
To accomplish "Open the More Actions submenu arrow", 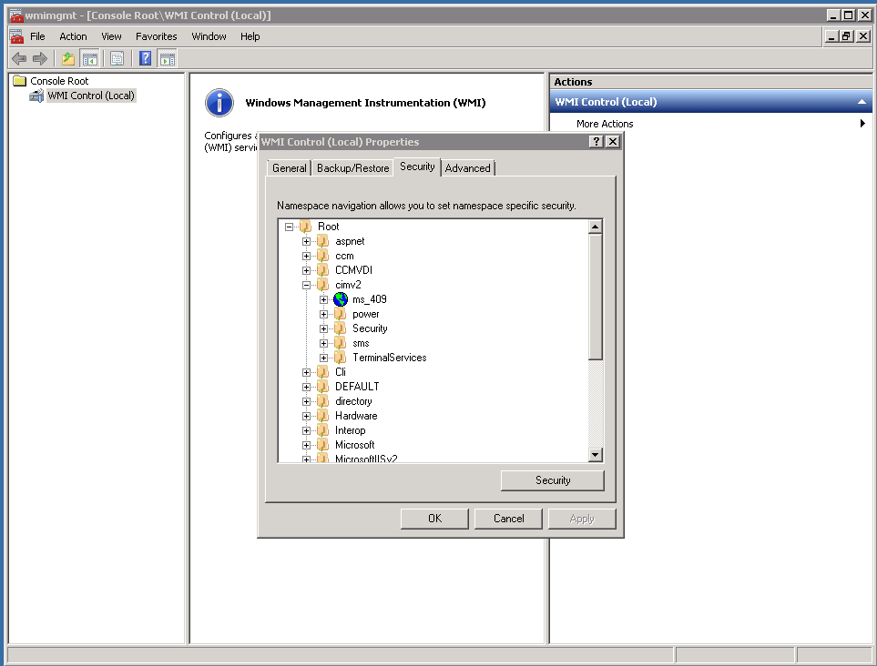I will coord(862,124).
